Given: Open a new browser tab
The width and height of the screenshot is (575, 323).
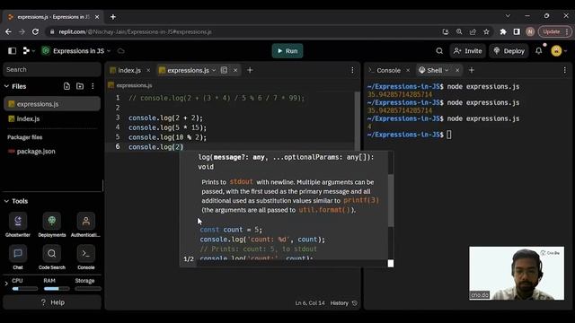Looking at the screenshot, I should 113,17.
